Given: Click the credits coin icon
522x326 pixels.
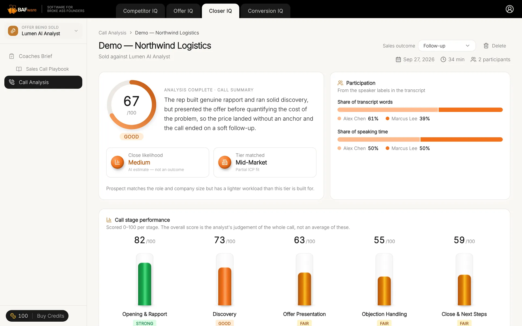Looking at the screenshot, I should pyautogui.click(x=13, y=316).
